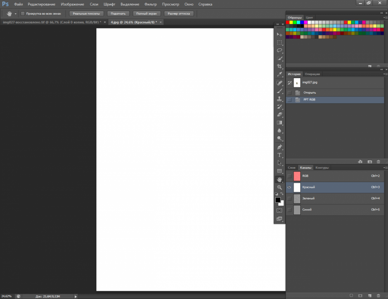Open the Hand tool preset picker dropdown
388x299 pixels.
pyautogui.click(x=16, y=14)
